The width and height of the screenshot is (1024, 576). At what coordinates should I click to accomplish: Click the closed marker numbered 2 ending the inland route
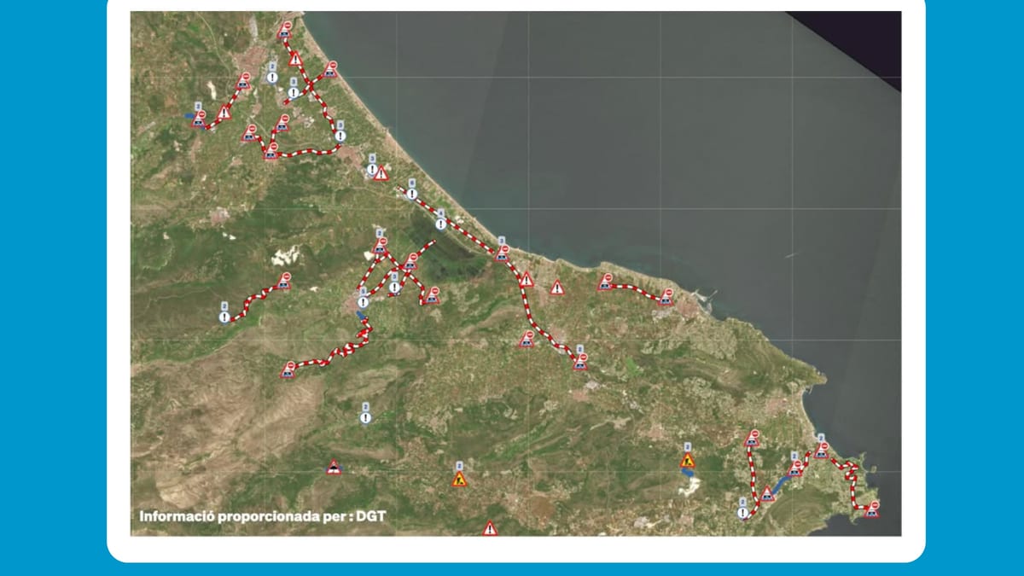pos(580,361)
